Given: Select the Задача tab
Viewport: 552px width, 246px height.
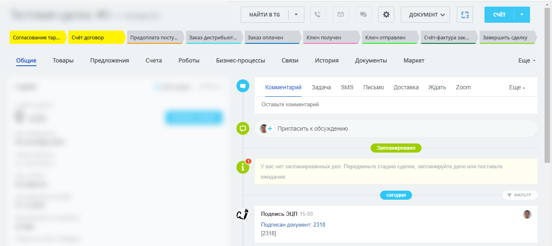Looking at the screenshot, I should (321, 87).
